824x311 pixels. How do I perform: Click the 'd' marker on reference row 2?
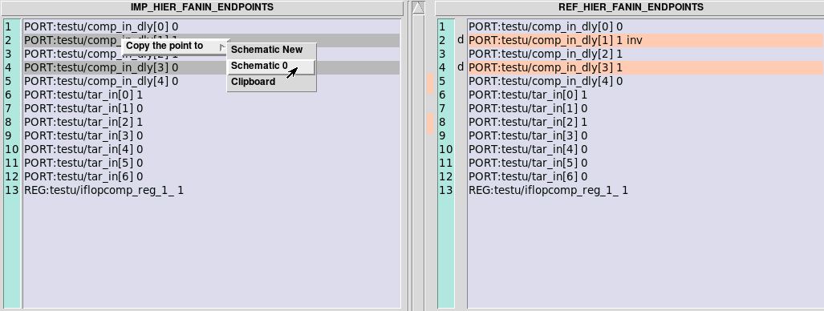pyautogui.click(x=461, y=40)
